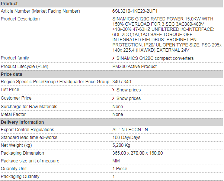
Task: Click the List Price label
Action: 10,90
